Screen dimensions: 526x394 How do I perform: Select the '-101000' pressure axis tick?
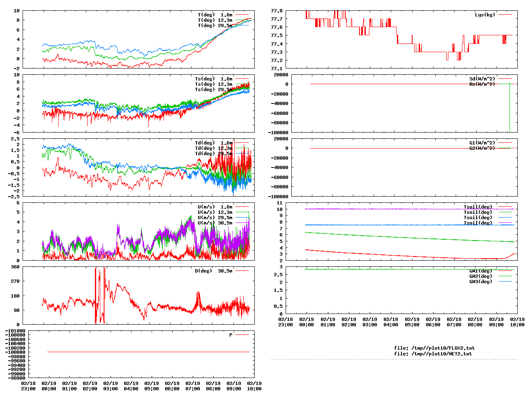click(15, 331)
